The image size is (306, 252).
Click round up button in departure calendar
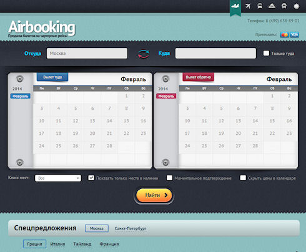click(x=20, y=79)
